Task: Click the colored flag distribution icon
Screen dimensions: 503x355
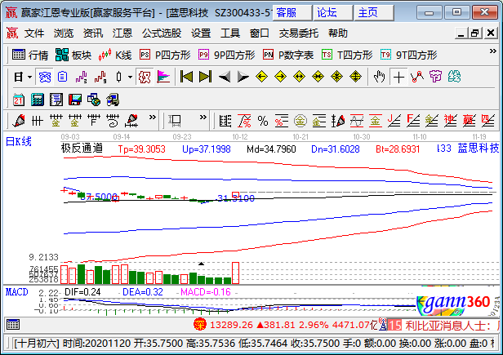Action: coord(163,77)
